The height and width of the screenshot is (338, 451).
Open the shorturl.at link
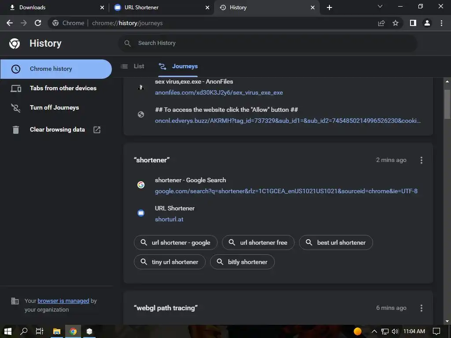tap(169, 219)
